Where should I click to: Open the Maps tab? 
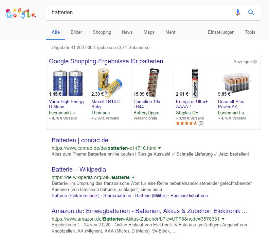(x=149, y=32)
